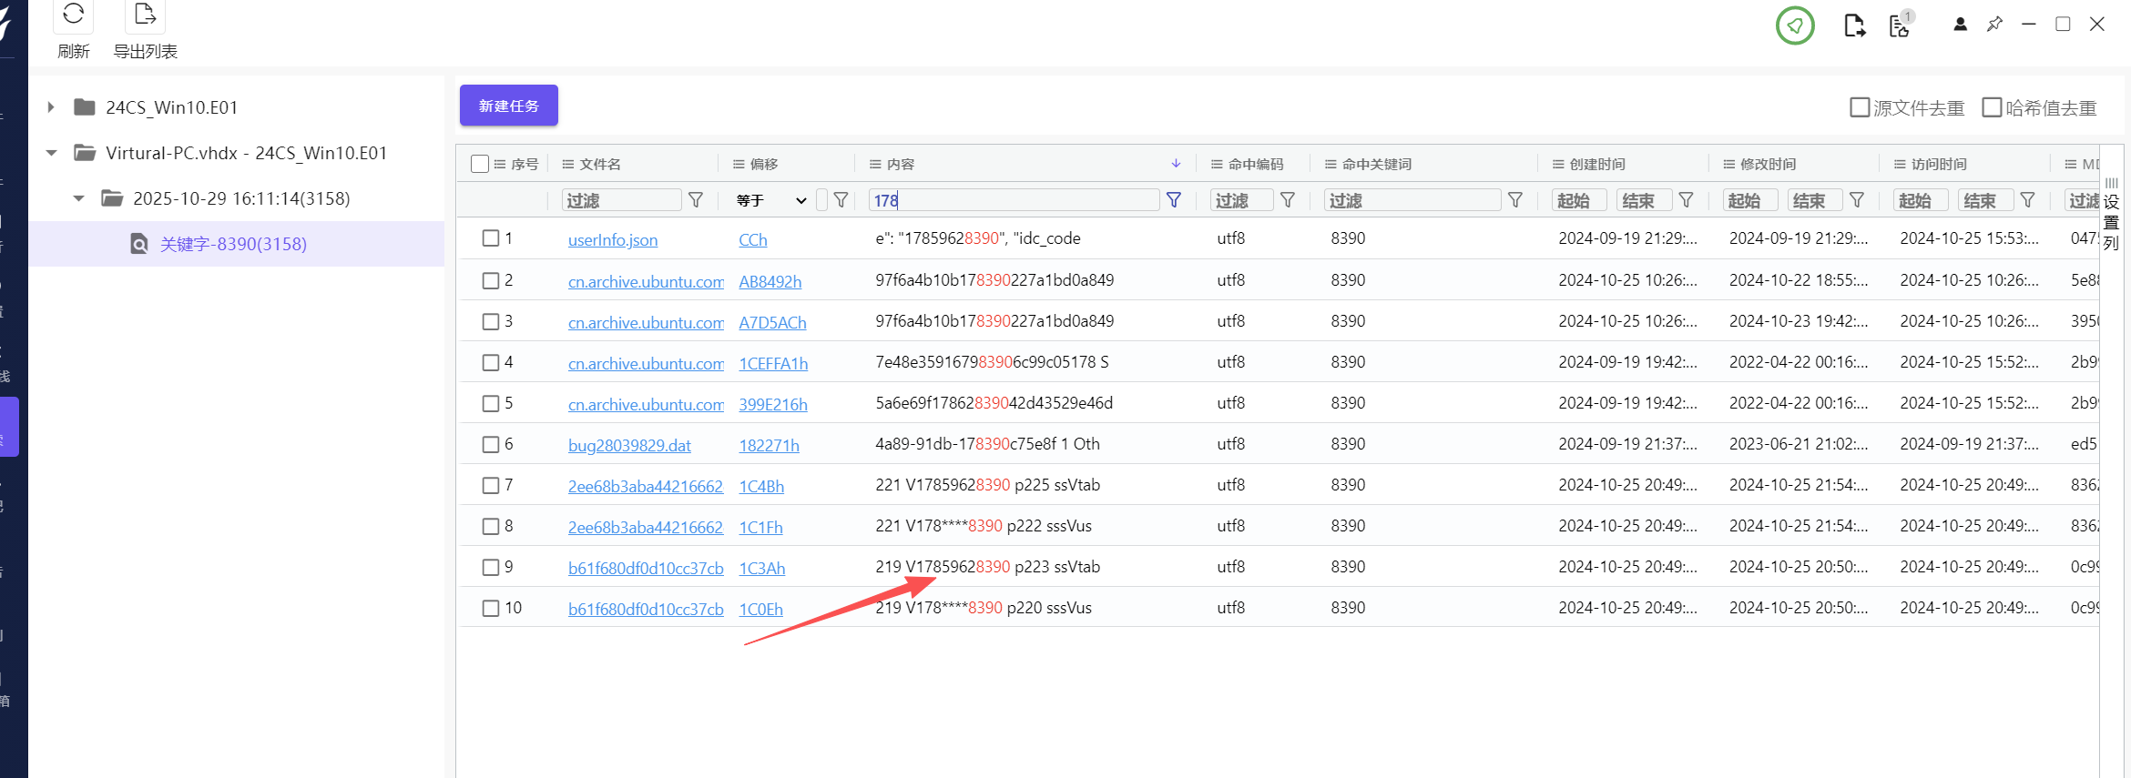Select the Virtural-PC.vhdx - 24CS_Win10.E01 folder

coord(246,153)
